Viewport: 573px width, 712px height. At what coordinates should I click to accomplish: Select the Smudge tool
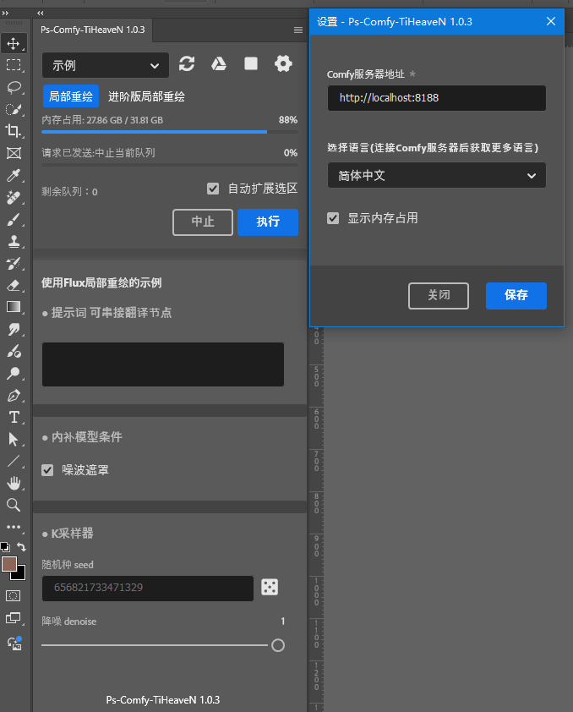click(x=14, y=329)
